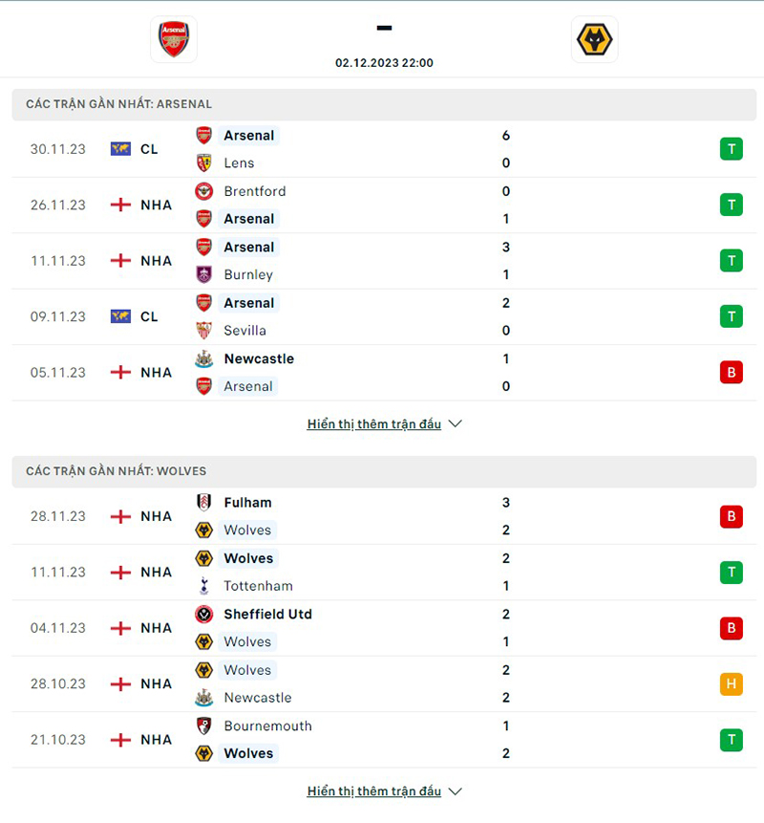Click the Bournemouth club logo

point(203,726)
